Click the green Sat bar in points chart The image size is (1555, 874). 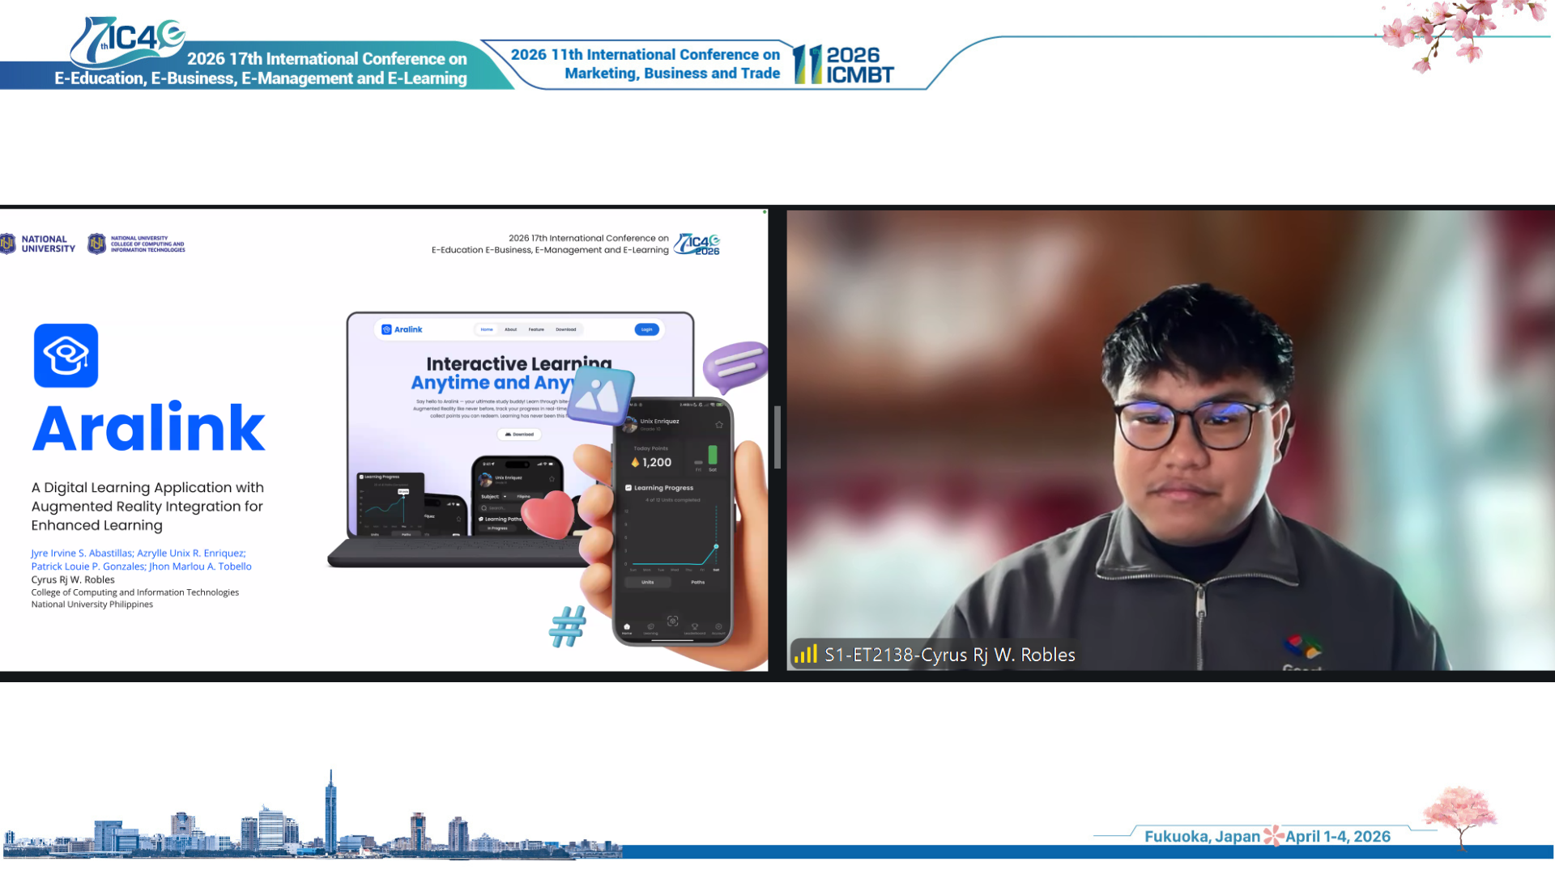pos(713,454)
